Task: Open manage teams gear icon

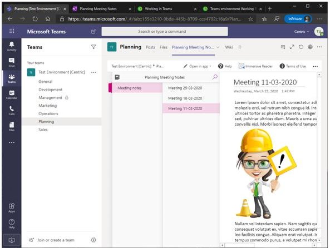Action: click(x=93, y=240)
